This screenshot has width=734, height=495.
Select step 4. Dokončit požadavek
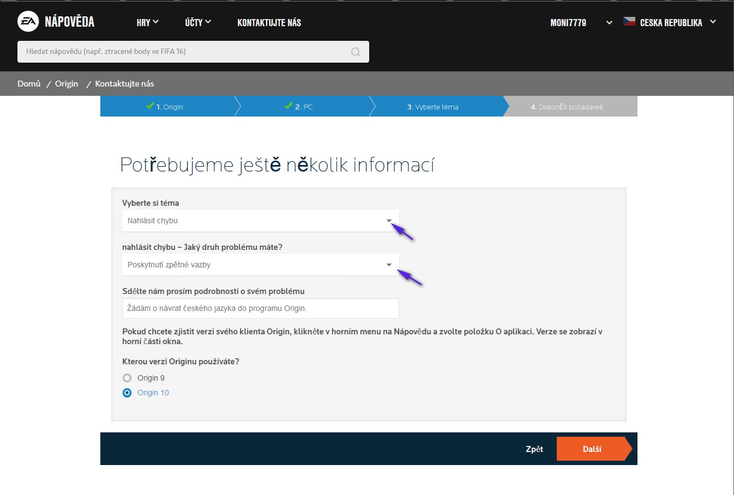coord(570,106)
